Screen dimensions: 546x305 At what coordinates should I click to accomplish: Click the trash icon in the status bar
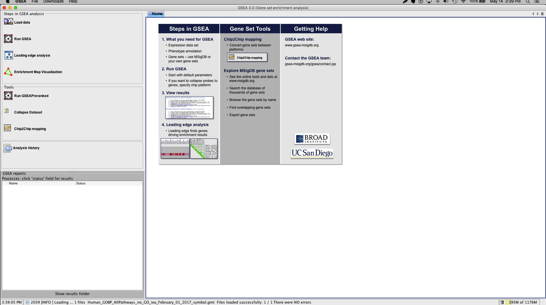tap(502, 302)
